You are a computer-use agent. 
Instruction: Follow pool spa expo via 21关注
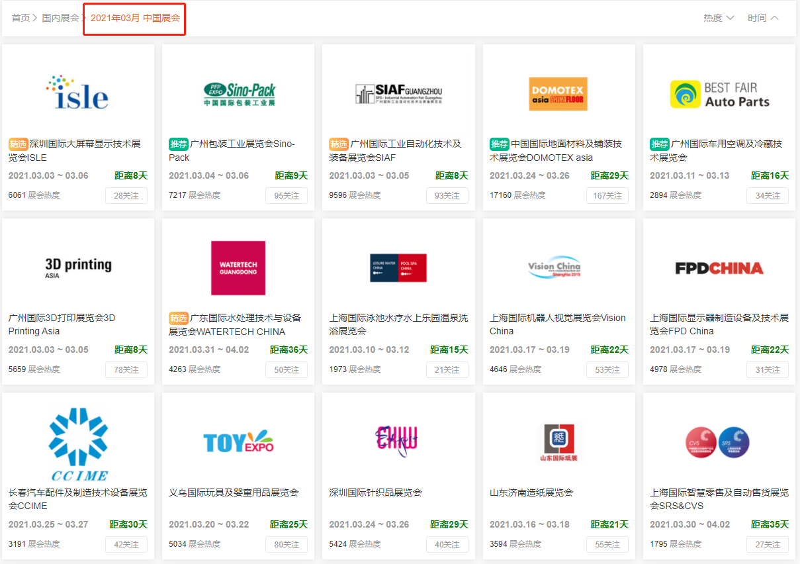click(447, 369)
